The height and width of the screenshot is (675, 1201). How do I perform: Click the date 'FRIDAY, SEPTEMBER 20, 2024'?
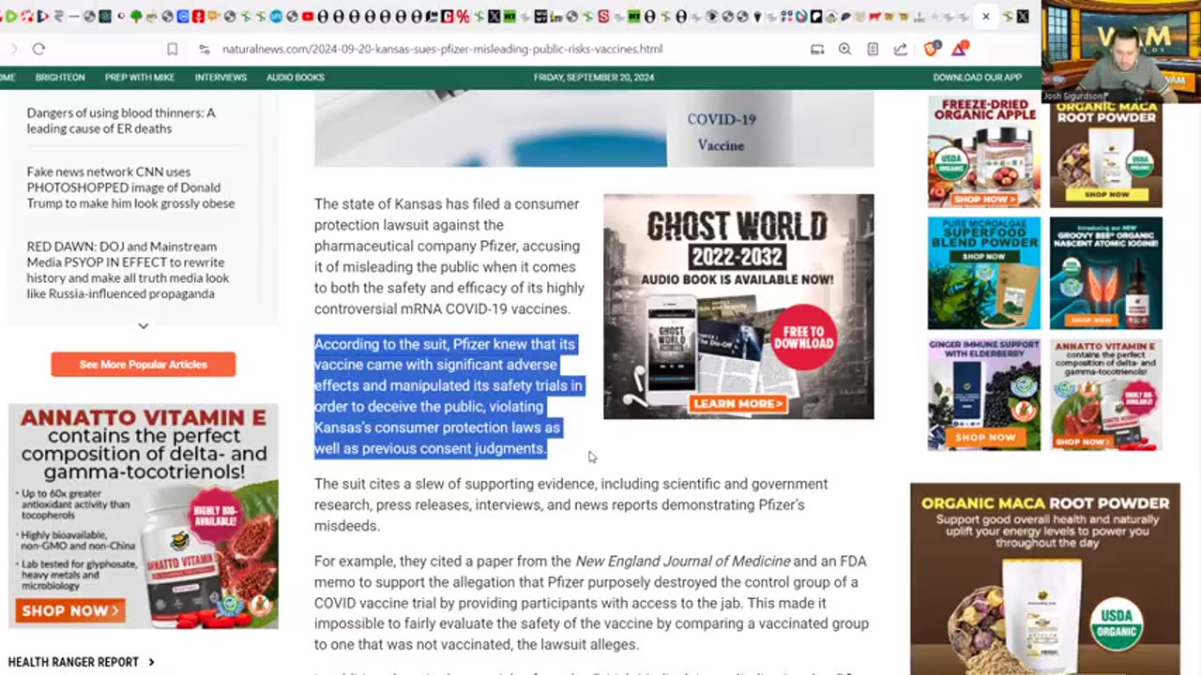click(594, 77)
